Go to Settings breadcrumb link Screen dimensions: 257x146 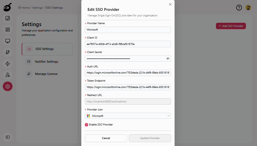[x=37, y=8]
